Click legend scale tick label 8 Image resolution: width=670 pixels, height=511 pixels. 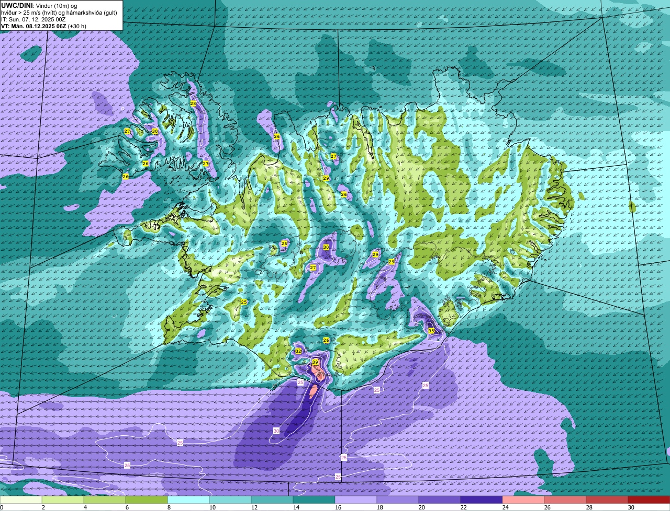point(169,507)
